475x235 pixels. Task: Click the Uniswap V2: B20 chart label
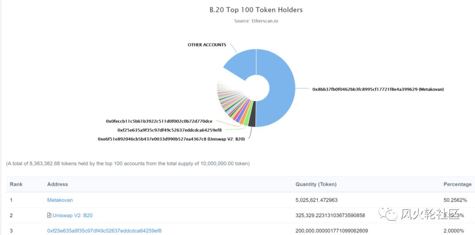171,139
